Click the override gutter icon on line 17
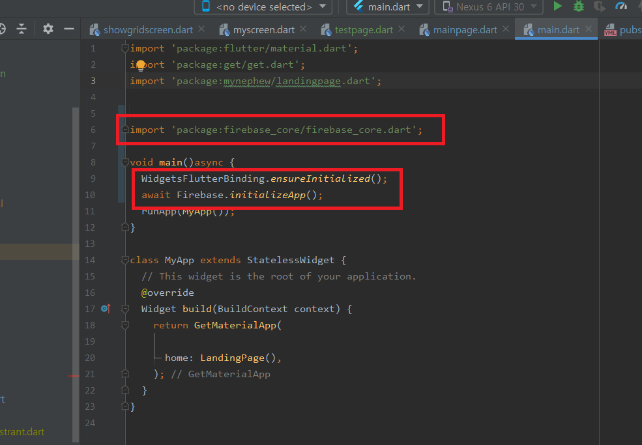The height and width of the screenshot is (445, 642). pyautogui.click(x=106, y=309)
